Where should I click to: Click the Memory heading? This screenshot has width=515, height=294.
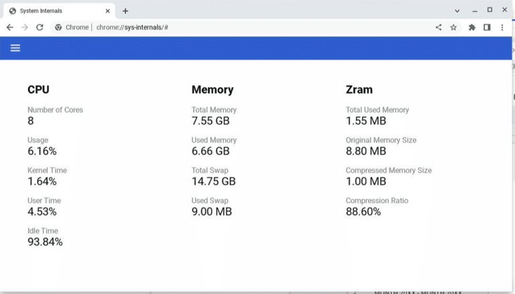click(213, 90)
